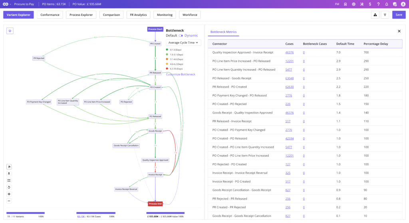Click the Customize Bottleneck link
This screenshot has width=409, height=223.
point(181,74)
